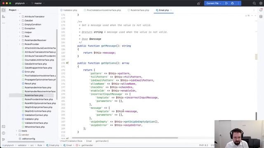Viewport: 264px width, 148px height.
Task: Open the Problems tool window icon
Action: pos(3,133)
